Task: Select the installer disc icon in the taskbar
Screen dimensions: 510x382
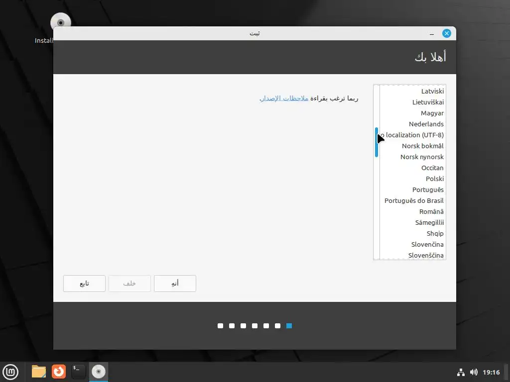Action: pos(99,372)
